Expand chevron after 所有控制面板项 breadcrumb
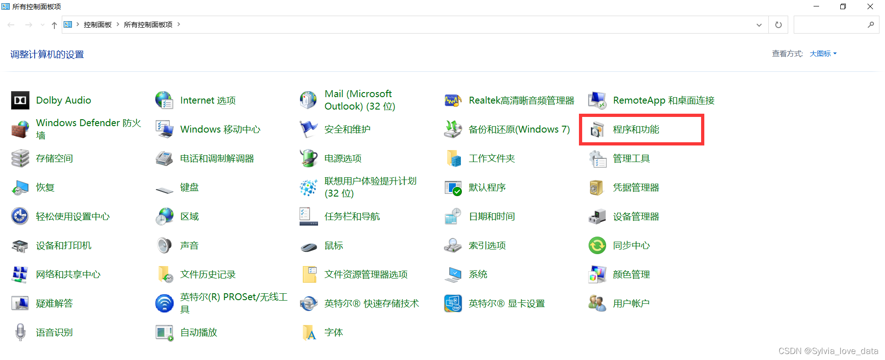Screen dimensions: 885x360 tap(179, 24)
